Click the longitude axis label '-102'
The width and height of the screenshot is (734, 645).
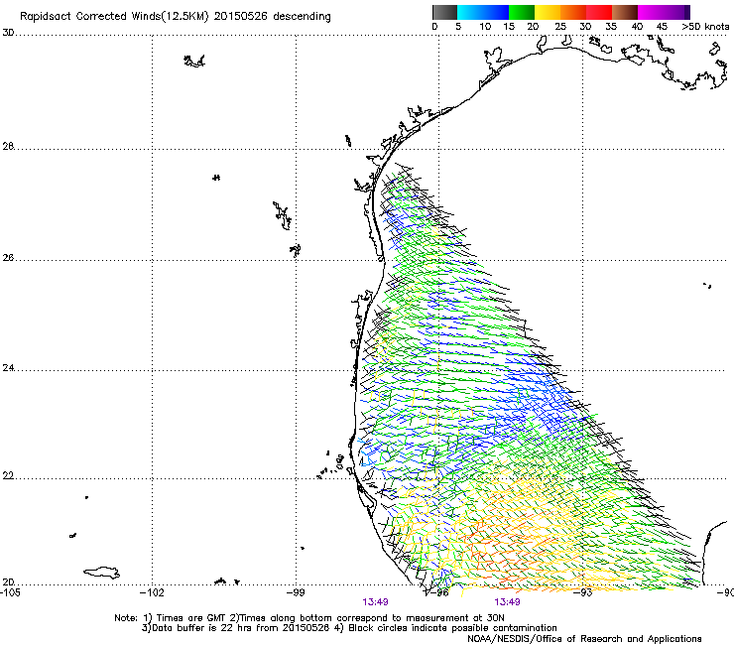coord(153,592)
